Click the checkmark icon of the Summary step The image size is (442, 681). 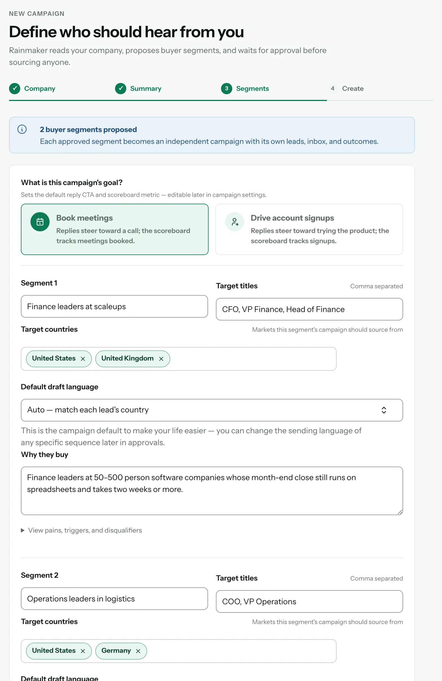(x=121, y=88)
